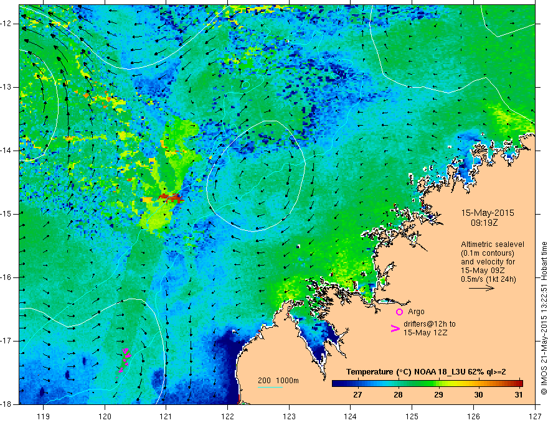
Task: Click the magenta drifter tracks near 120.3E 17.3S
Action: [124, 360]
